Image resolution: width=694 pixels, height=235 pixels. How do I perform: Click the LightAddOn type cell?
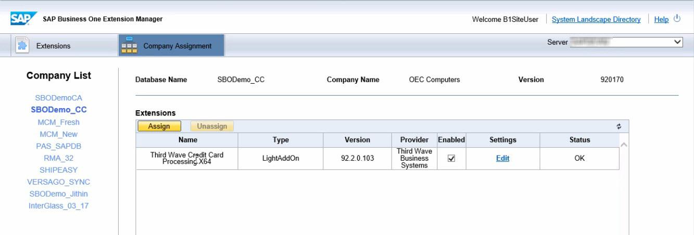[x=281, y=159]
